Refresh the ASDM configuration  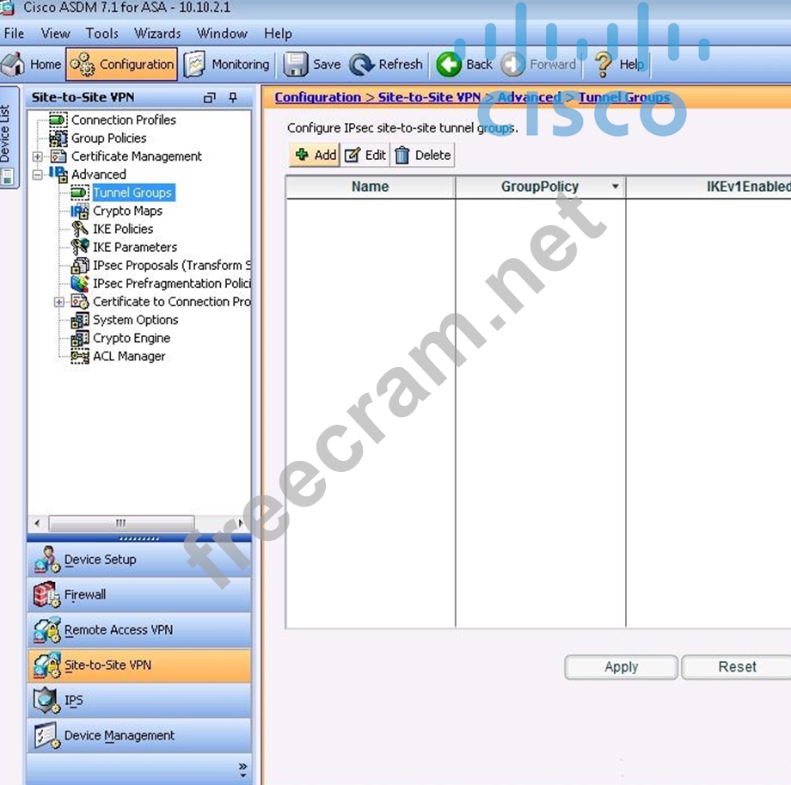tap(362, 64)
